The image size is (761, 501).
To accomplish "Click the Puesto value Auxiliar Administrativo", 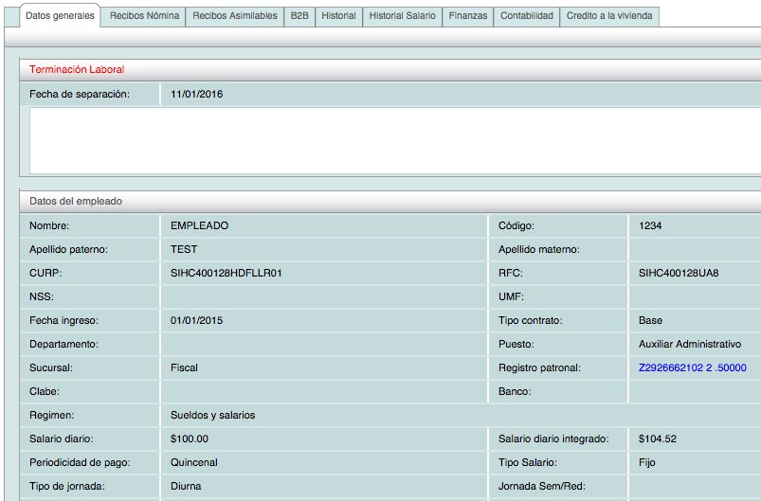I will (x=690, y=344).
